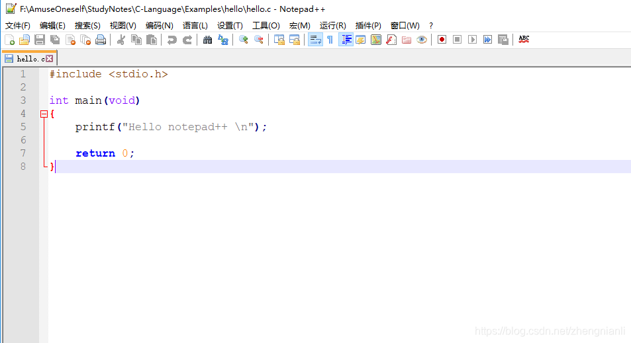Save the current recorded macro icon
The width and height of the screenshot is (631, 343).
[503, 40]
